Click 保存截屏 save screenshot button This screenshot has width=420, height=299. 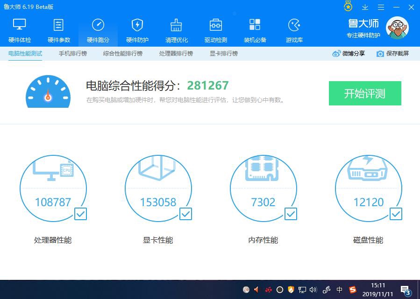392,54
